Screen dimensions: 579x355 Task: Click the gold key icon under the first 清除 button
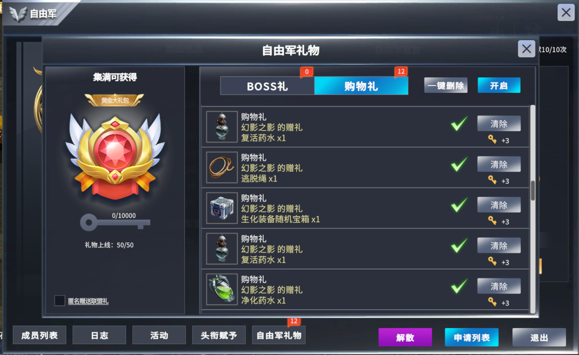(x=492, y=140)
